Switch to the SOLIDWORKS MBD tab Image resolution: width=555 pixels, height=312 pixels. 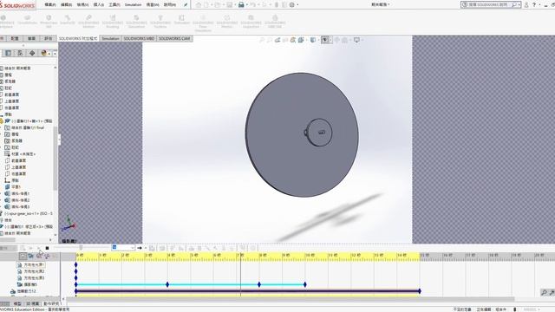pyautogui.click(x=139, y=38)
